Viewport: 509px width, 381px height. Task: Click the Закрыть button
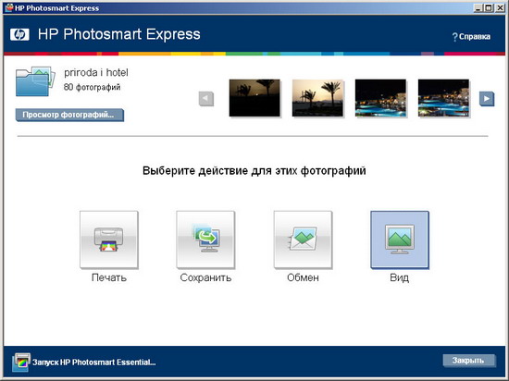point(469,361)
